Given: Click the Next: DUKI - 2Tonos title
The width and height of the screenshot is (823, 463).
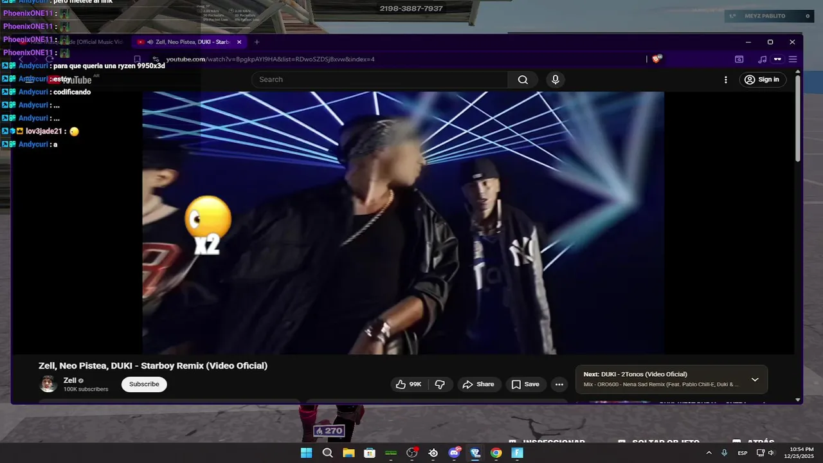Looking at the screenshot, I should click(635, 374).
